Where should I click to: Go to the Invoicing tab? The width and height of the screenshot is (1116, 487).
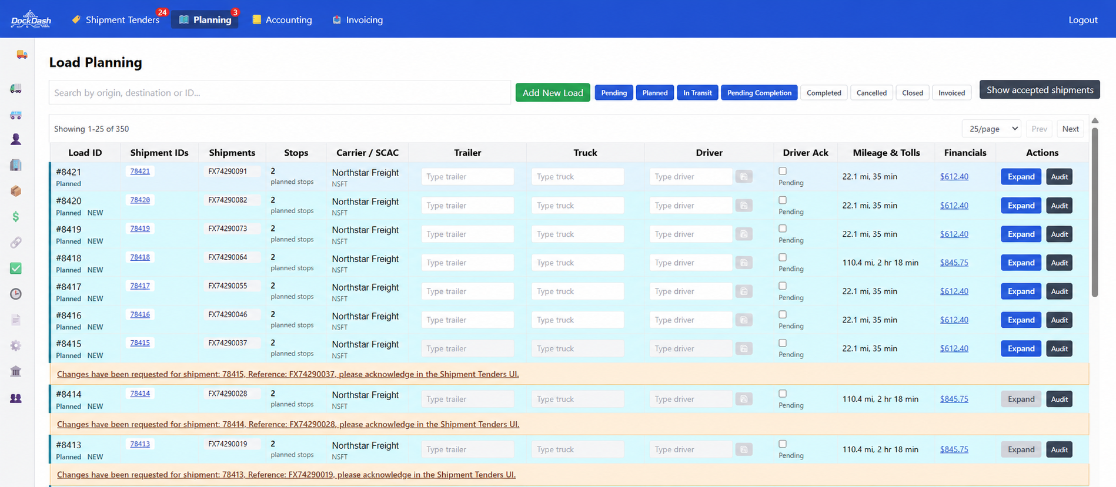pos(357,20)
